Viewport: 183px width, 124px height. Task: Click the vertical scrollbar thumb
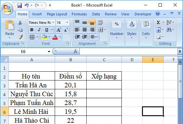180,81
